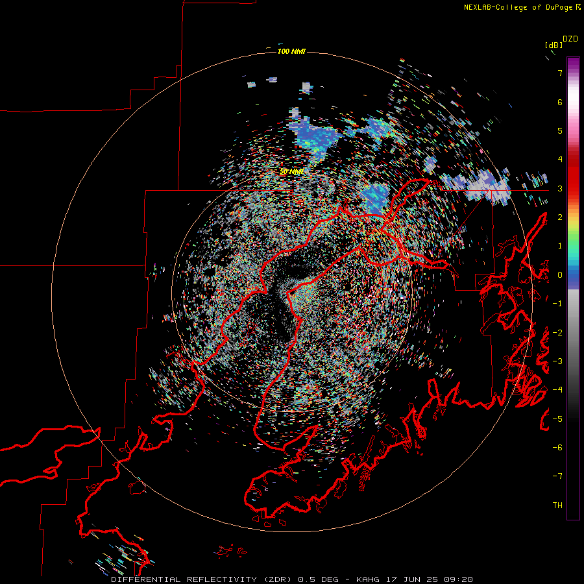Click the colorbar tick label 5
This screenshot has width=584, height=584.
560,130
